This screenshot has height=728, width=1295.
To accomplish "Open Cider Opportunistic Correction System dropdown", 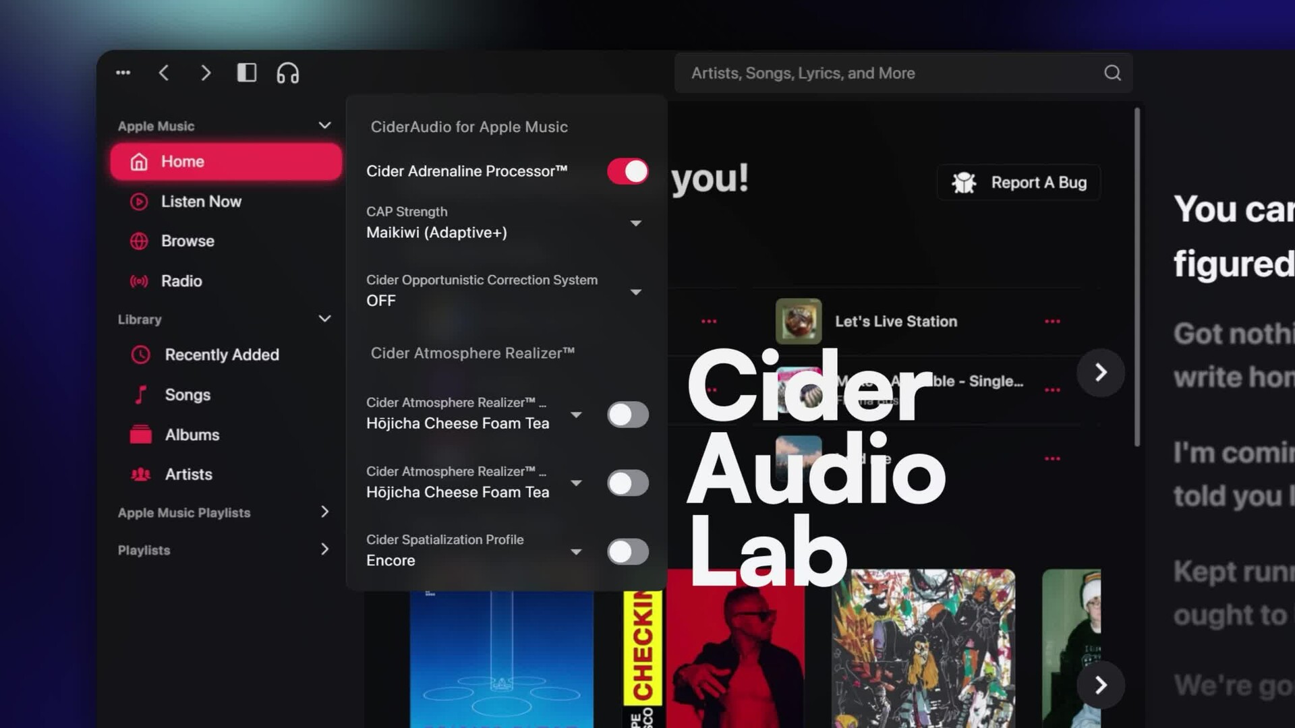I will pos(635,292).
